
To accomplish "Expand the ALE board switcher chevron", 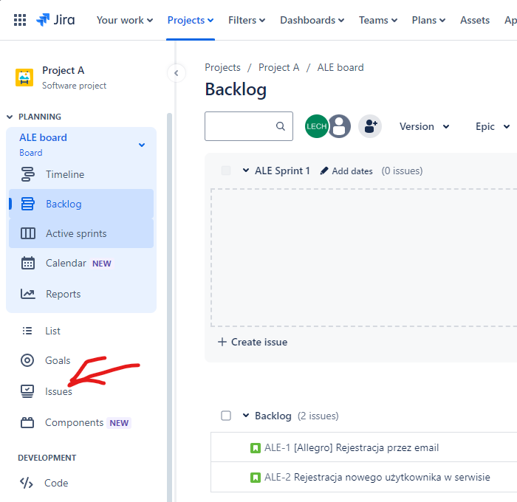I will pyautogui.click(x=142, y=145).
